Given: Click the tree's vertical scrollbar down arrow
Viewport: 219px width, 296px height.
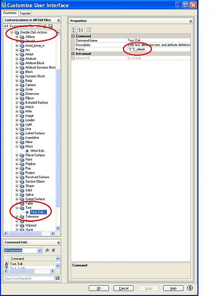Looking at the screenshot, I should pyautogui.click(x=58, y=228).
